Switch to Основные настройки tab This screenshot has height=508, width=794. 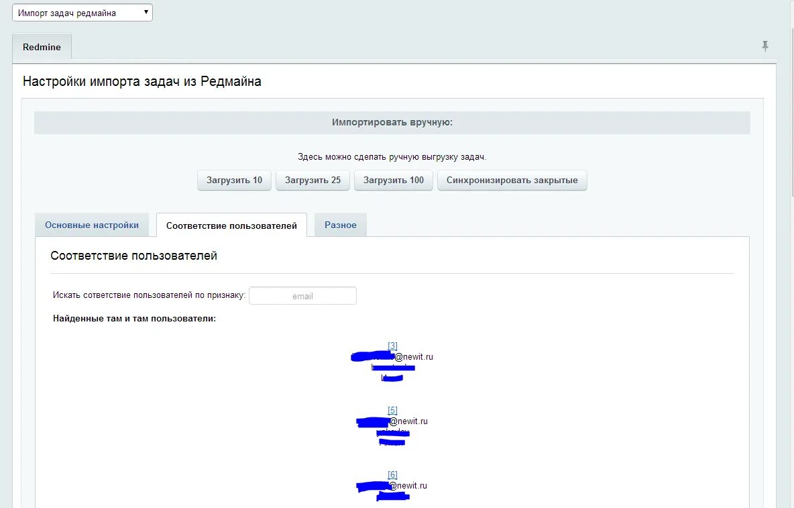(x=92, y=225)
